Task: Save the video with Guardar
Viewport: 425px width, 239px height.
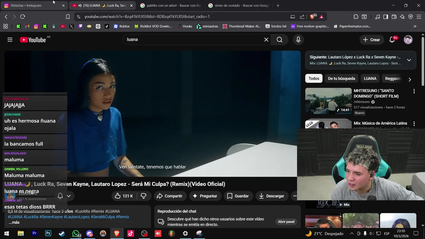Action: point(238,196)
